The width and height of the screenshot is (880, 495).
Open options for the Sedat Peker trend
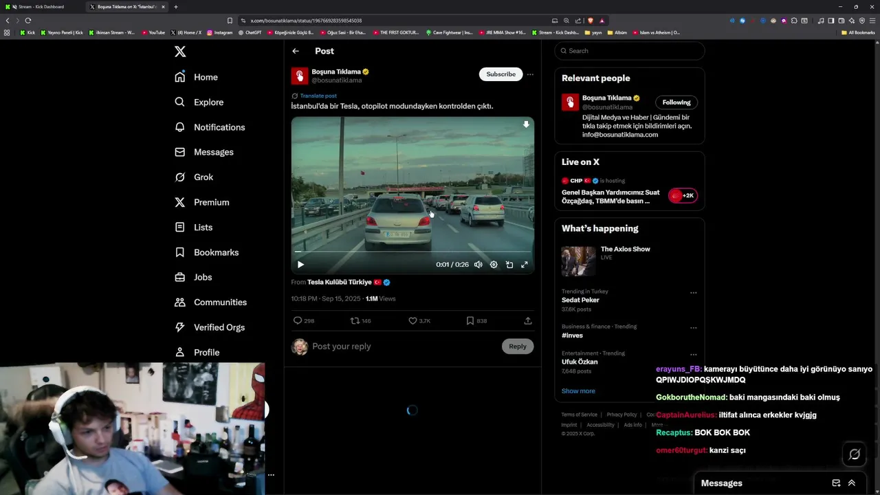point(693,292)
